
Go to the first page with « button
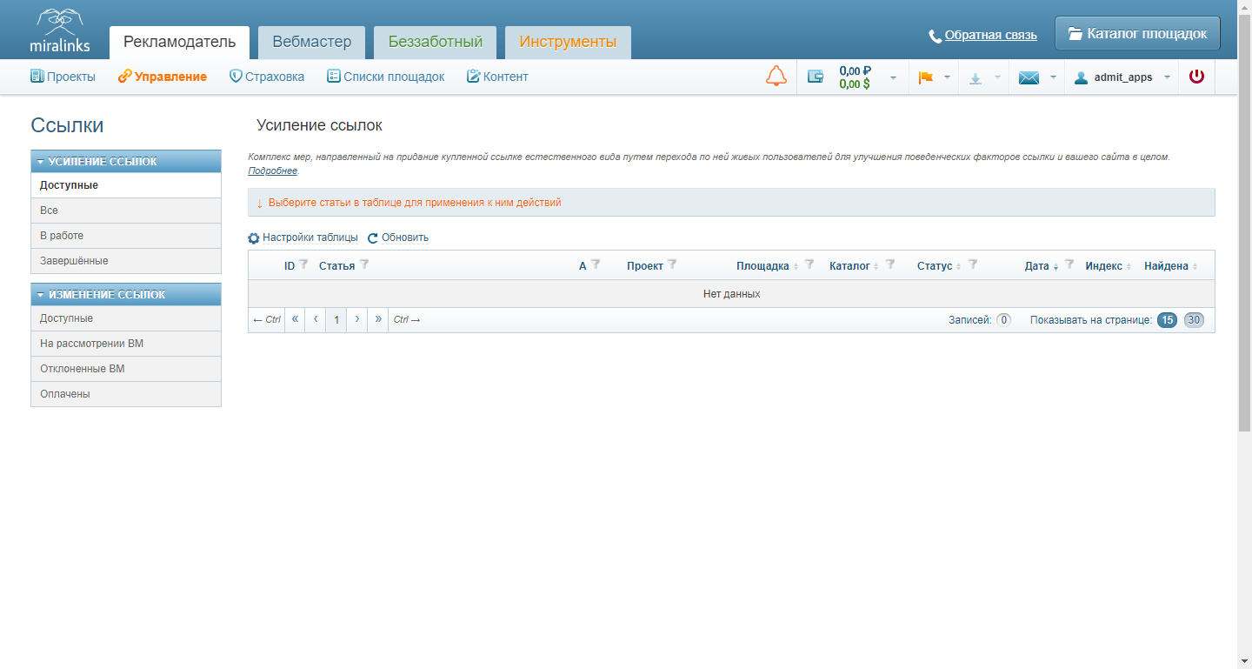coord(295,319)
